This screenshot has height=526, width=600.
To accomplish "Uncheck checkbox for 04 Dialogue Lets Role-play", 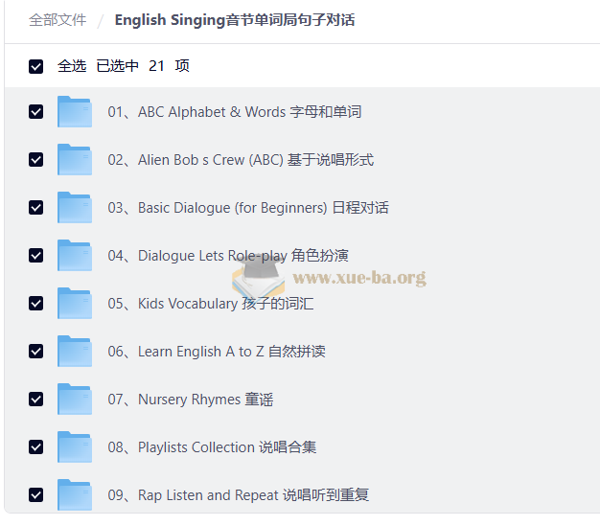I will click(36, 255).
